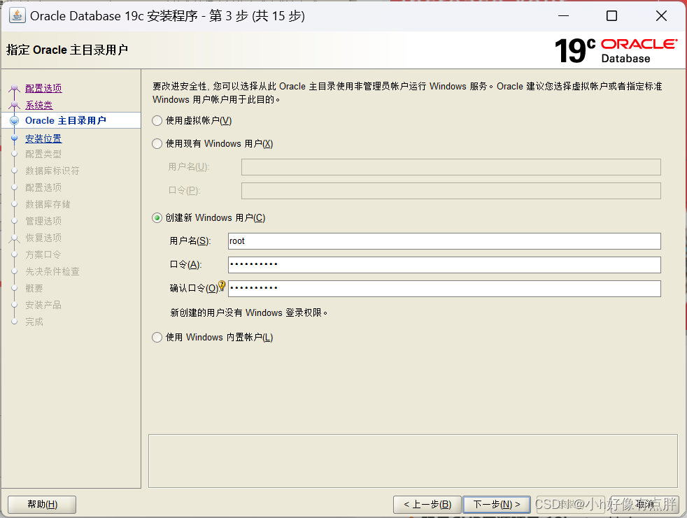Click the blue progress dot beside Oracle 主目录用户

click(15, 120)
